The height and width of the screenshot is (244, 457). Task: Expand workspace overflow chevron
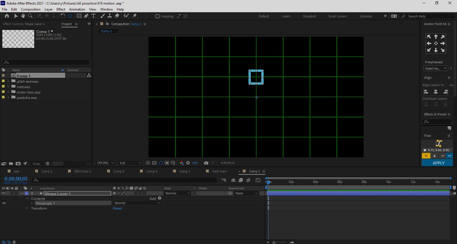tap(385, 16)
